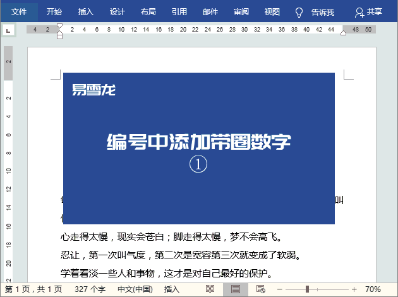Click the line starting 学着看淡一些人和事物
398x297 pixels.
click(x=166, y=274)
